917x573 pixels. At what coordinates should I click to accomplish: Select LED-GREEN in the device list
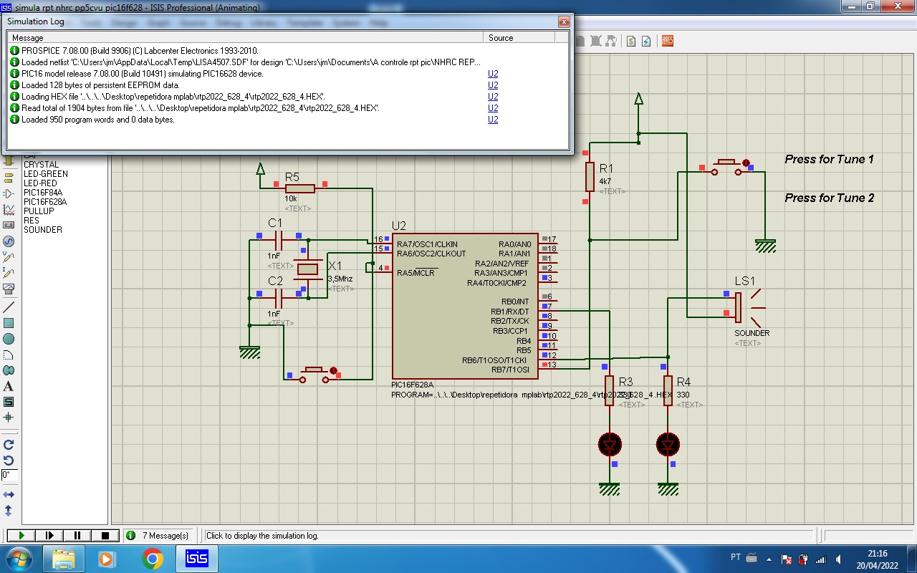(x=46, y=174)
